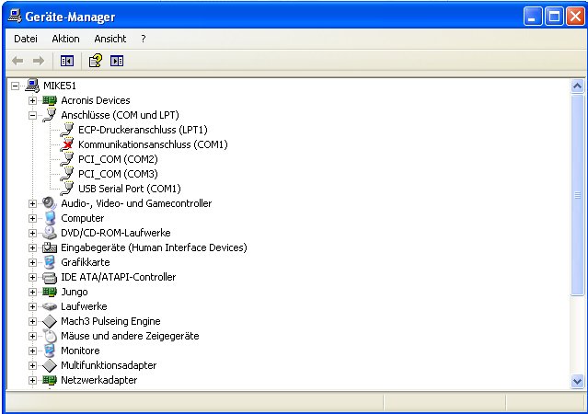The height and width of the screenshot is (414, 588).
Task: Select the PCI_COM (COM3) label
Action: pyautogui.click(x=118, y=174)
